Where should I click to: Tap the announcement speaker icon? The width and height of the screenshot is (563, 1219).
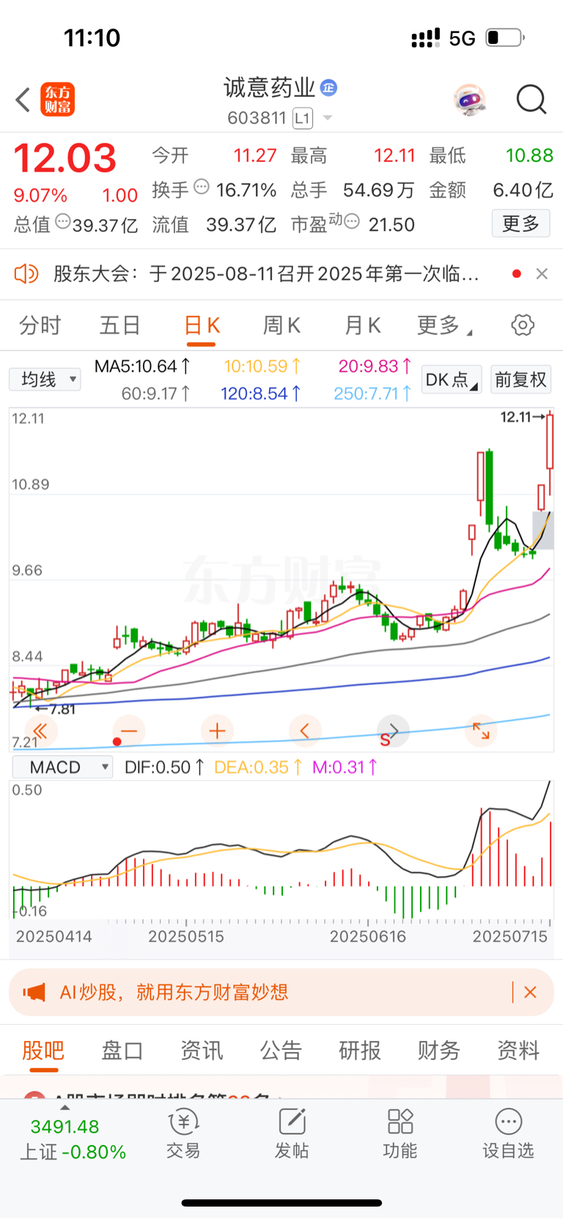(26, 274)
